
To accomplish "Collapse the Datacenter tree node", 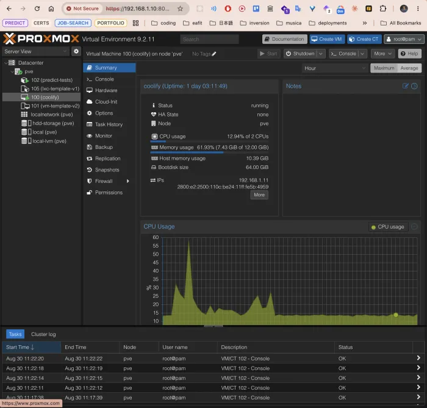I will pos(6,63).
